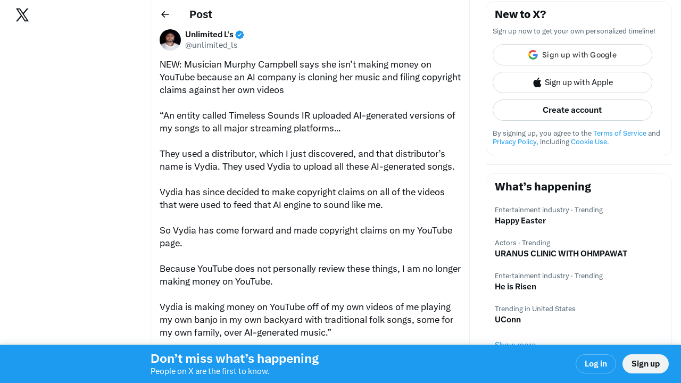Click the Google logo icon
The image size is (681, 383).
533,55
